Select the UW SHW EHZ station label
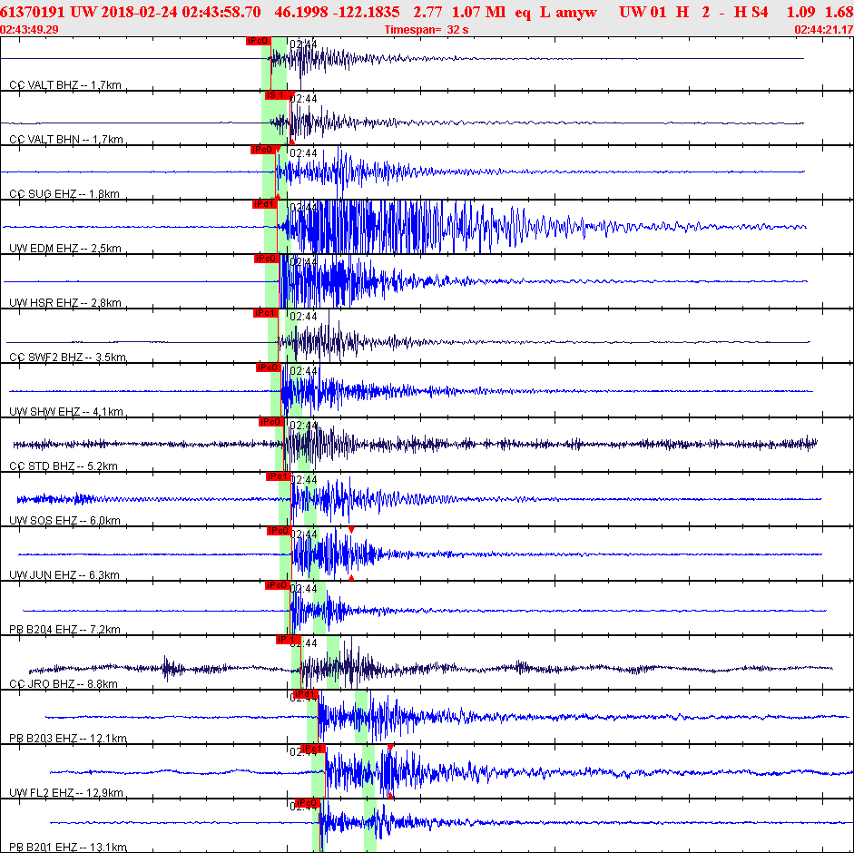The image size is (854, 853). [x=65, y=412]
